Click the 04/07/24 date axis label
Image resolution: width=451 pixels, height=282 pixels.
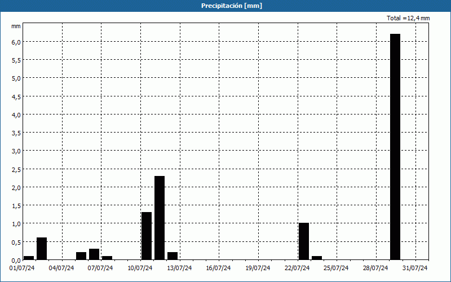(x=61, y=268)
